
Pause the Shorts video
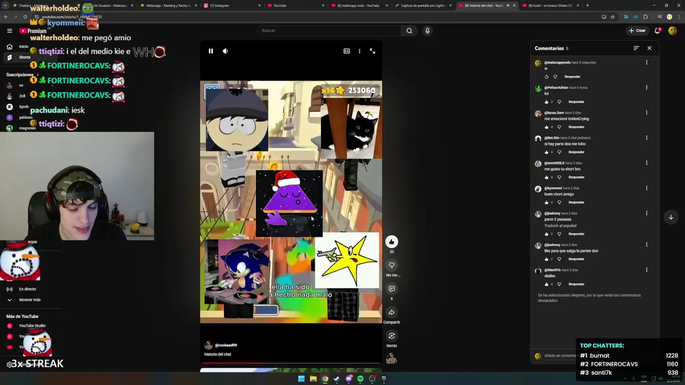click(211, 51)
